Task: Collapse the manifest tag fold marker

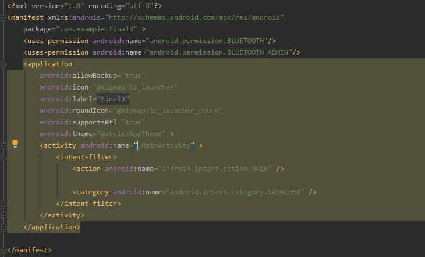Action: pos(3,18)
